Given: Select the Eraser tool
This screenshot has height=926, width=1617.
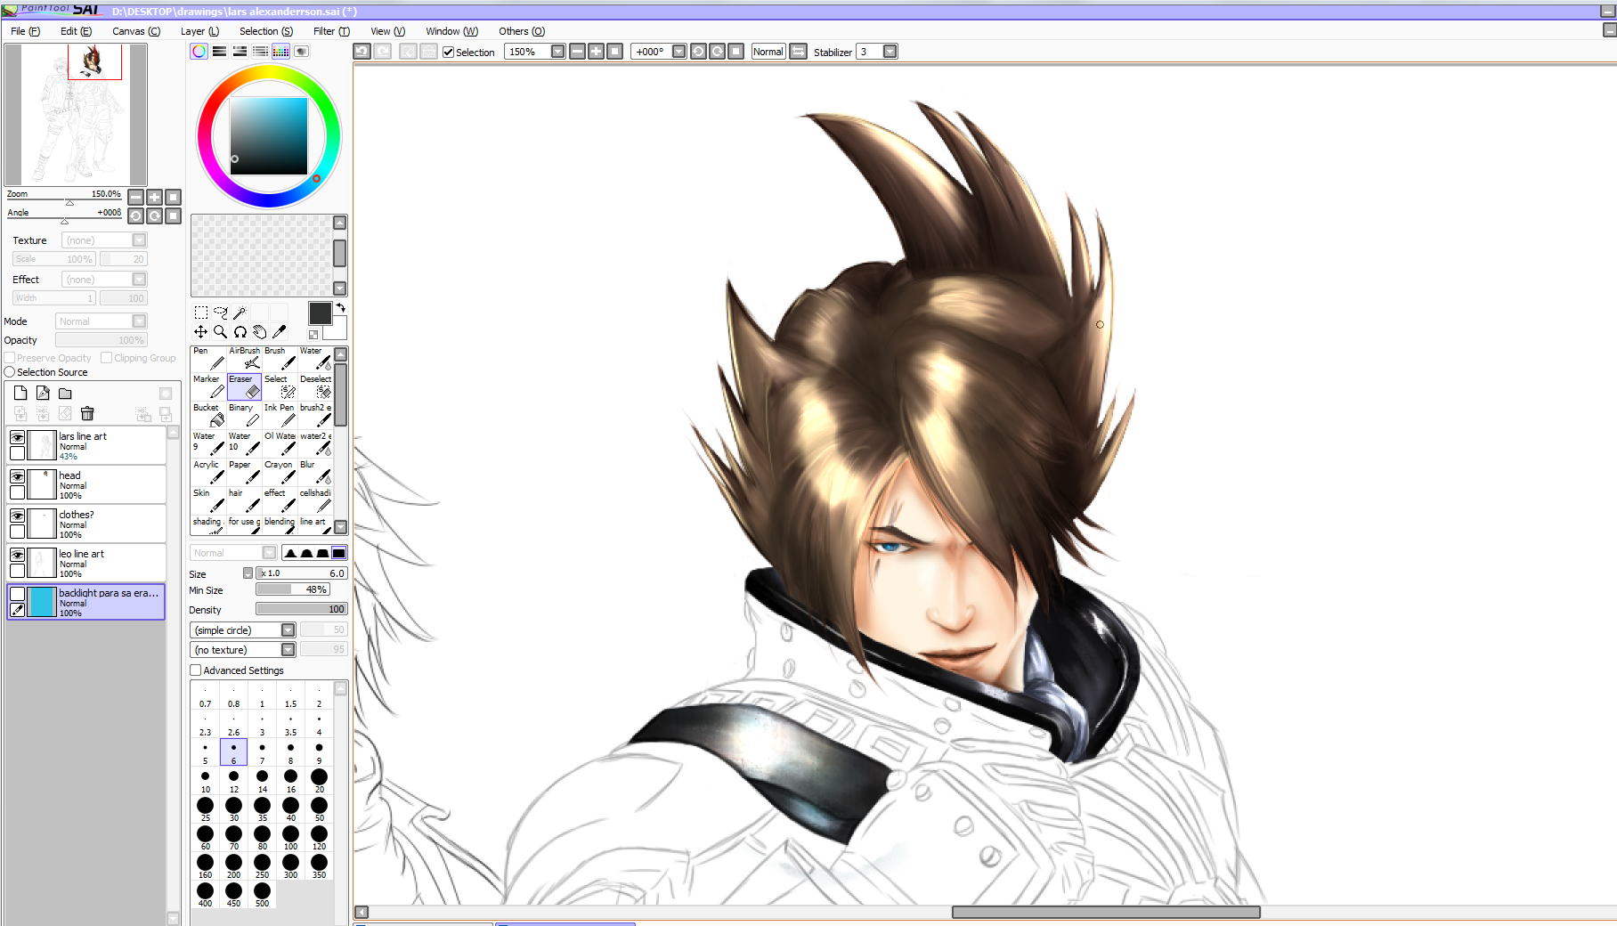Looking at the screenshot, I should coord(244,386).
